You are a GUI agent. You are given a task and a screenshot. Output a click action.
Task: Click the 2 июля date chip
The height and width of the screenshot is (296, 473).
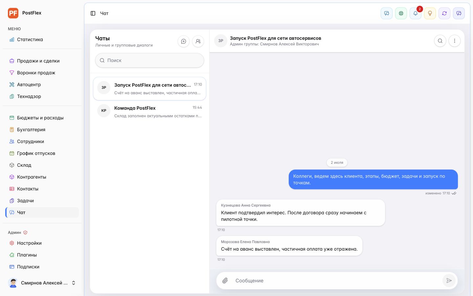tap(337, 162)
